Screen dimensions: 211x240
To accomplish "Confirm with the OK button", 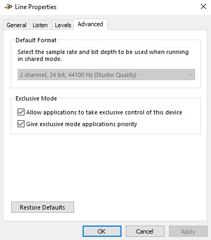I will coord(102,231).
